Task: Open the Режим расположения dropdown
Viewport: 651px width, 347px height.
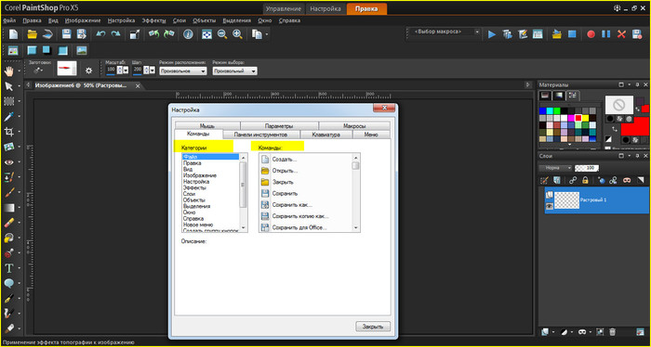Action: [183, 71]
